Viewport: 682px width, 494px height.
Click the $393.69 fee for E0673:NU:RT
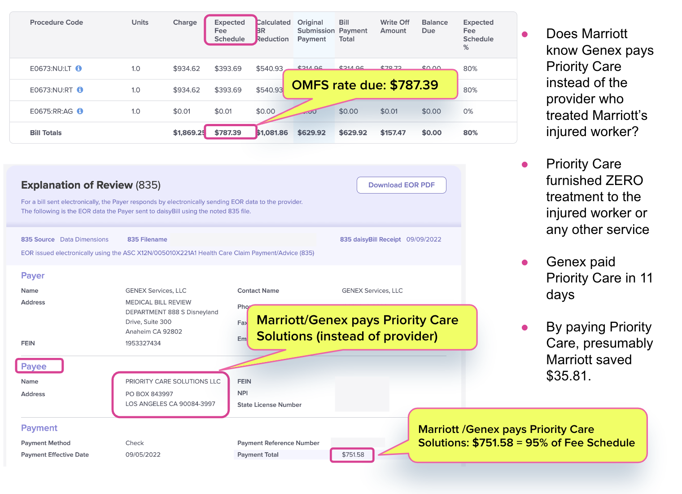[x=228, y=90]
